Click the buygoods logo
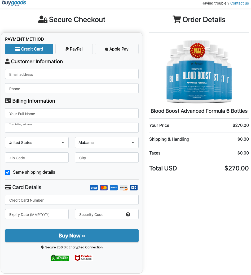Image resolution: width=251 pixels, height=275 pixels. (14, 3)
